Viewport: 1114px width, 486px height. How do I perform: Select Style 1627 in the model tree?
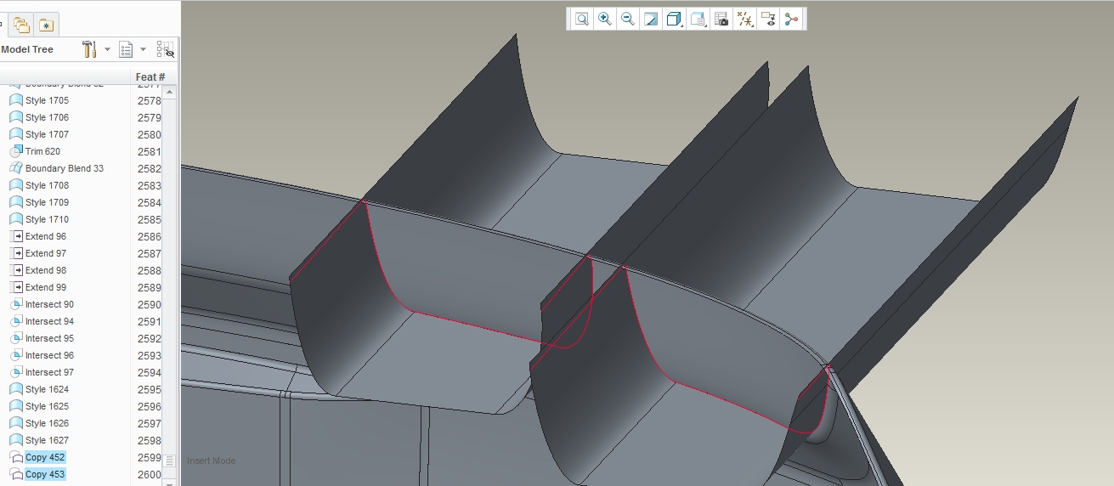tap(47, 440)
